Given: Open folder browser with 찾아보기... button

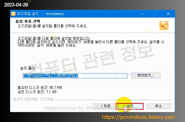Looking at the screenshot, I should click(x=146, y=75).
